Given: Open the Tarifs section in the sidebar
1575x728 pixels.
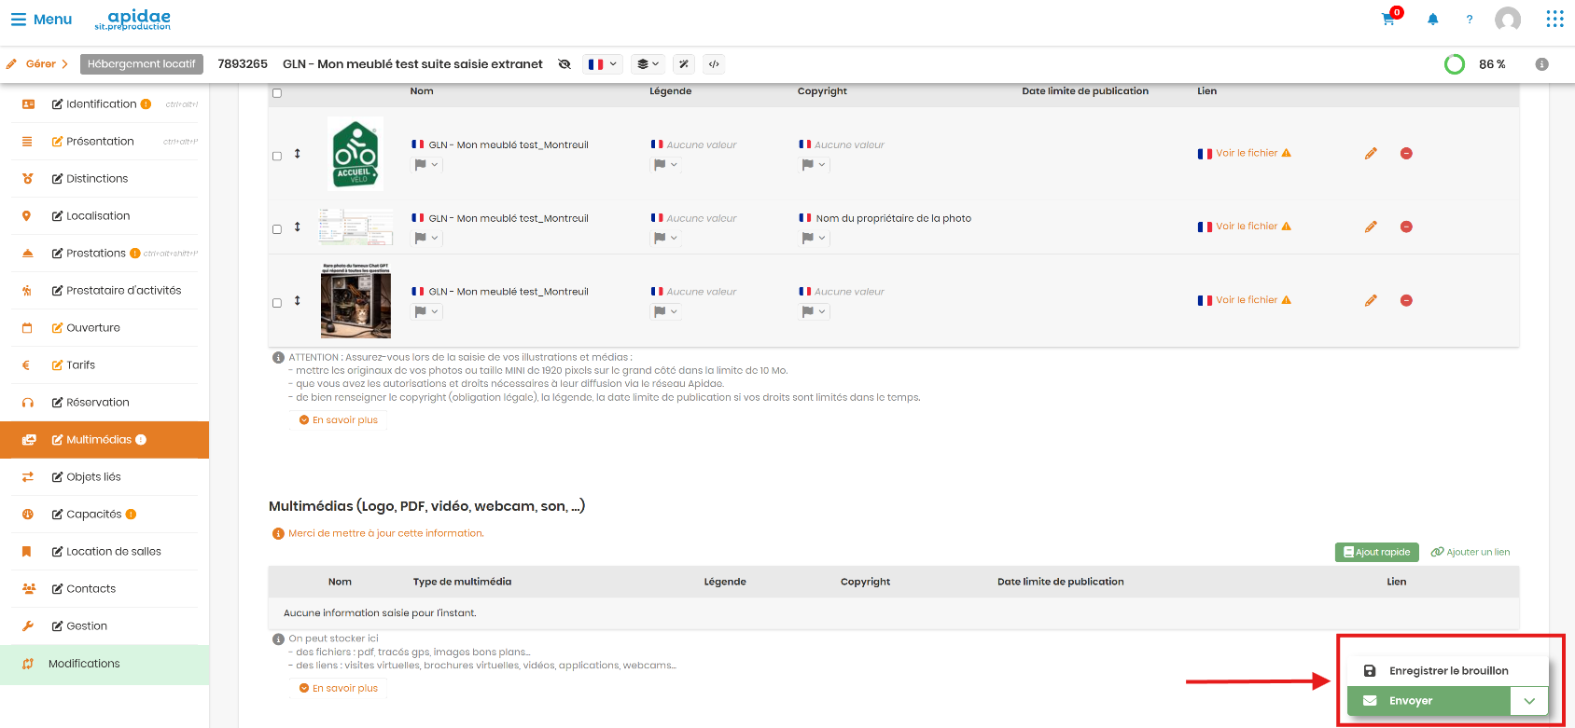Looking at the screenshot, I should tap(81, 364).
